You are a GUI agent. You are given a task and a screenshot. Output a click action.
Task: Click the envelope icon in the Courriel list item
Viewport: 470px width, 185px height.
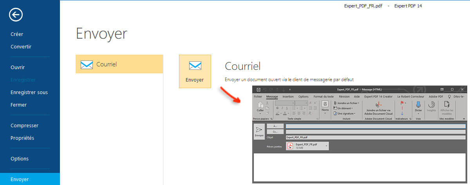tap(87, 64)
